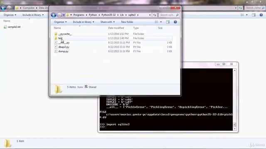
Task: Select the __init__.py file
Action: [64, 43]
